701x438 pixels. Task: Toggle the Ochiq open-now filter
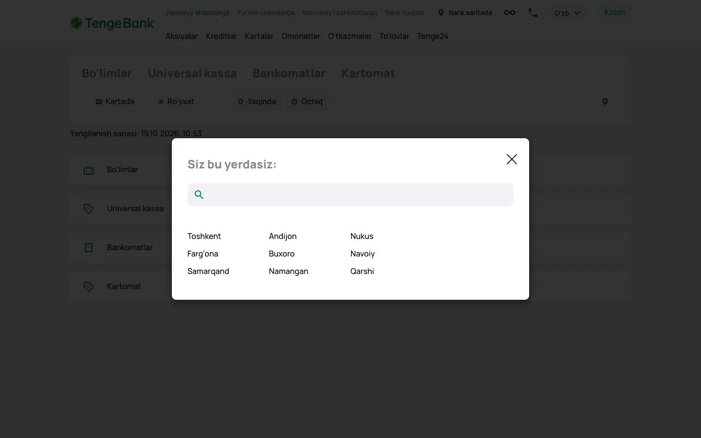tap(307, 102)
